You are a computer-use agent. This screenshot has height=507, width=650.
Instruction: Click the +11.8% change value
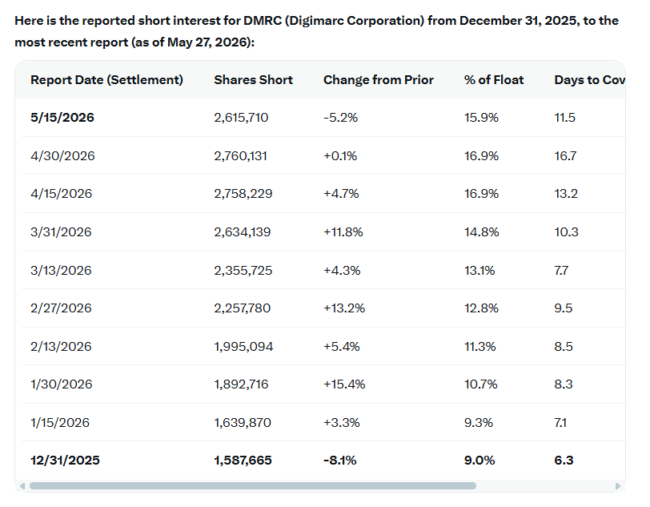pyautogui.click(x=343, y=231)
